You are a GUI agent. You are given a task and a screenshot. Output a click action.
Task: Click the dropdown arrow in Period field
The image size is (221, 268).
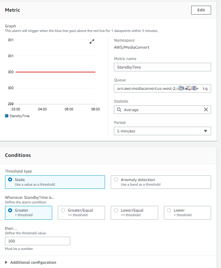pyautogui.click(x=205, y=131)
